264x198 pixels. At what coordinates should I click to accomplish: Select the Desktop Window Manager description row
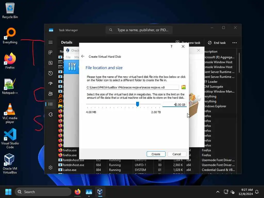(219, 92)
